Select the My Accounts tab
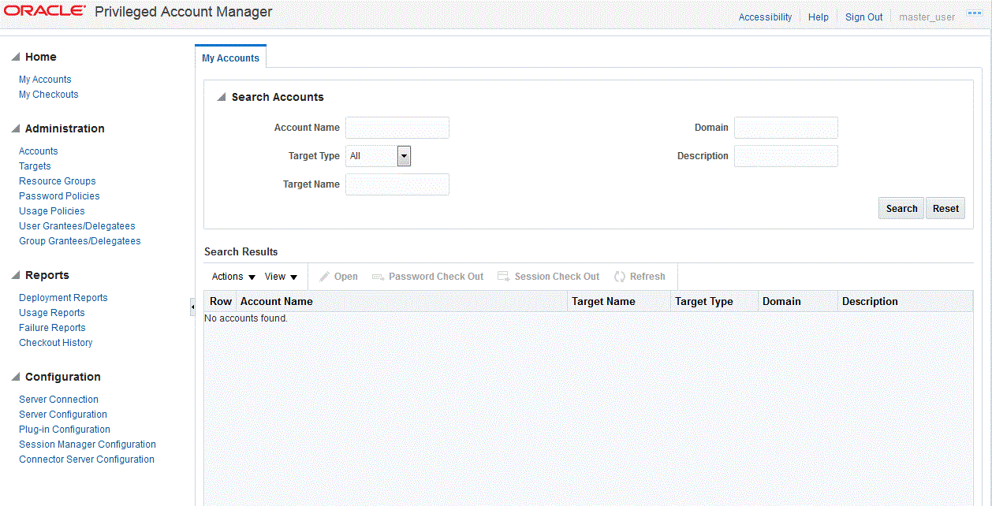The width and height of the screenshot is (992, 506). pos(230,58)
